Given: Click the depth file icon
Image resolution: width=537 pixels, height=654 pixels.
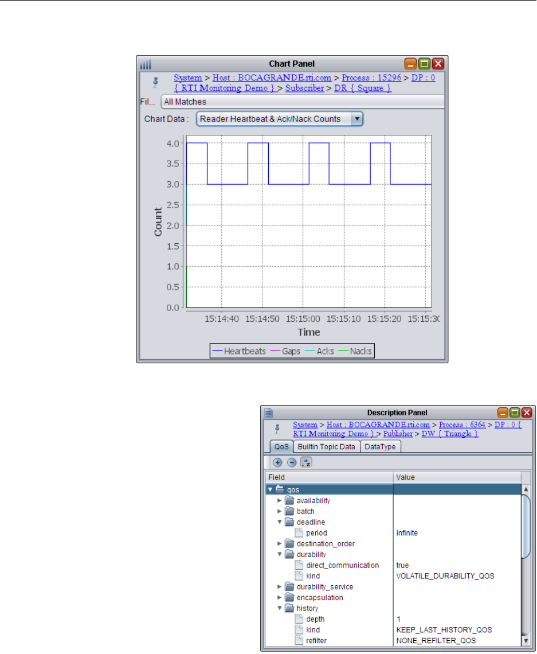Looking at the screenshot, I should [299, 619].
